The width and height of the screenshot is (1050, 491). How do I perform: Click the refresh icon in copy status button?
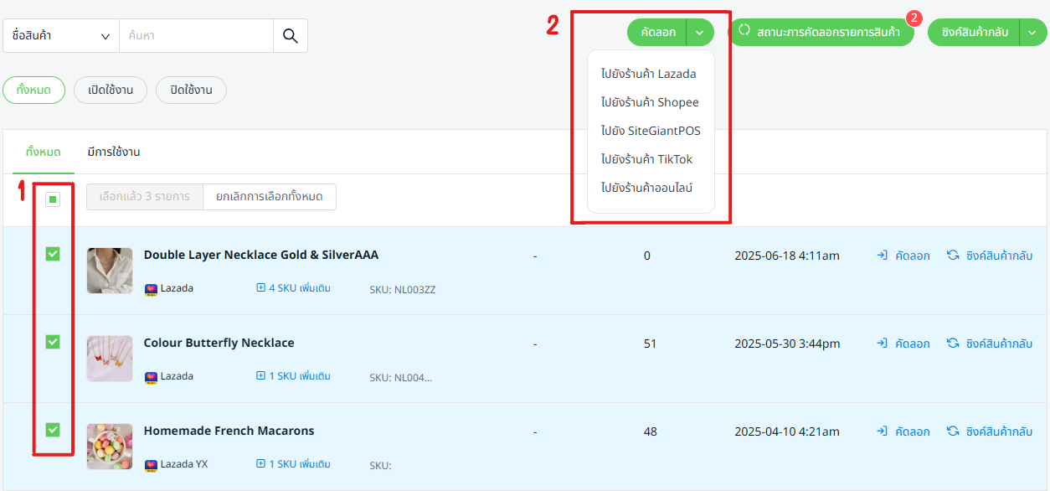pyautogui.click(x=744, y=31)
